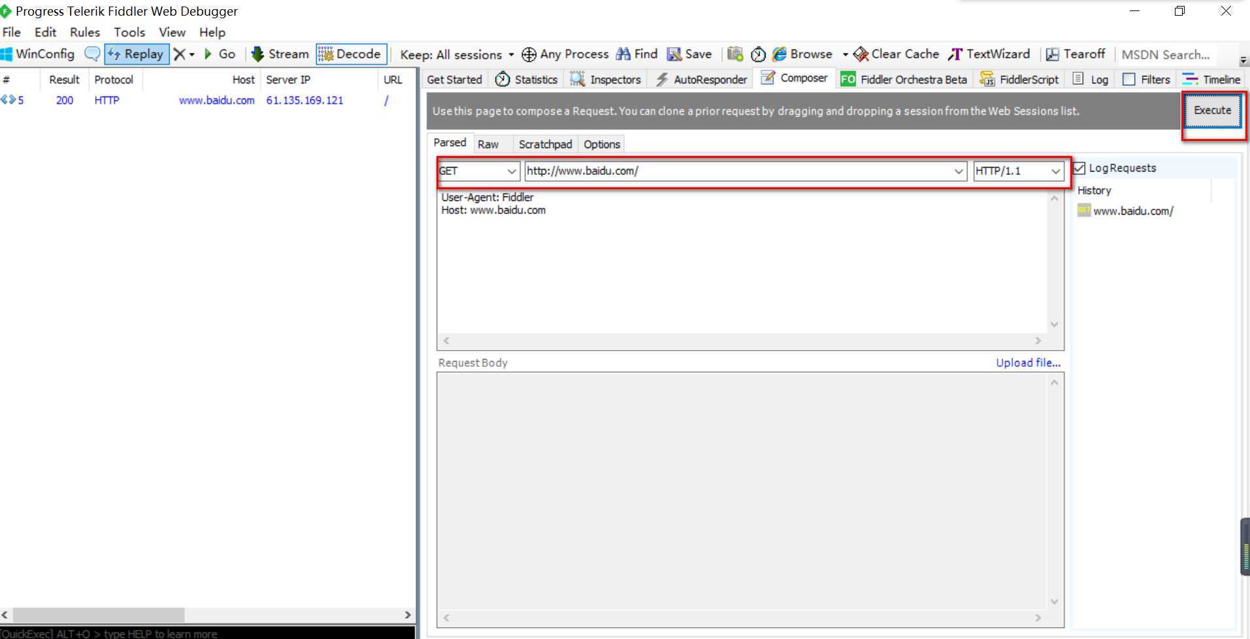Click the timer stopwatch icon in toolbar
This screenshot has width=1250, height=639.
point(758,54)
